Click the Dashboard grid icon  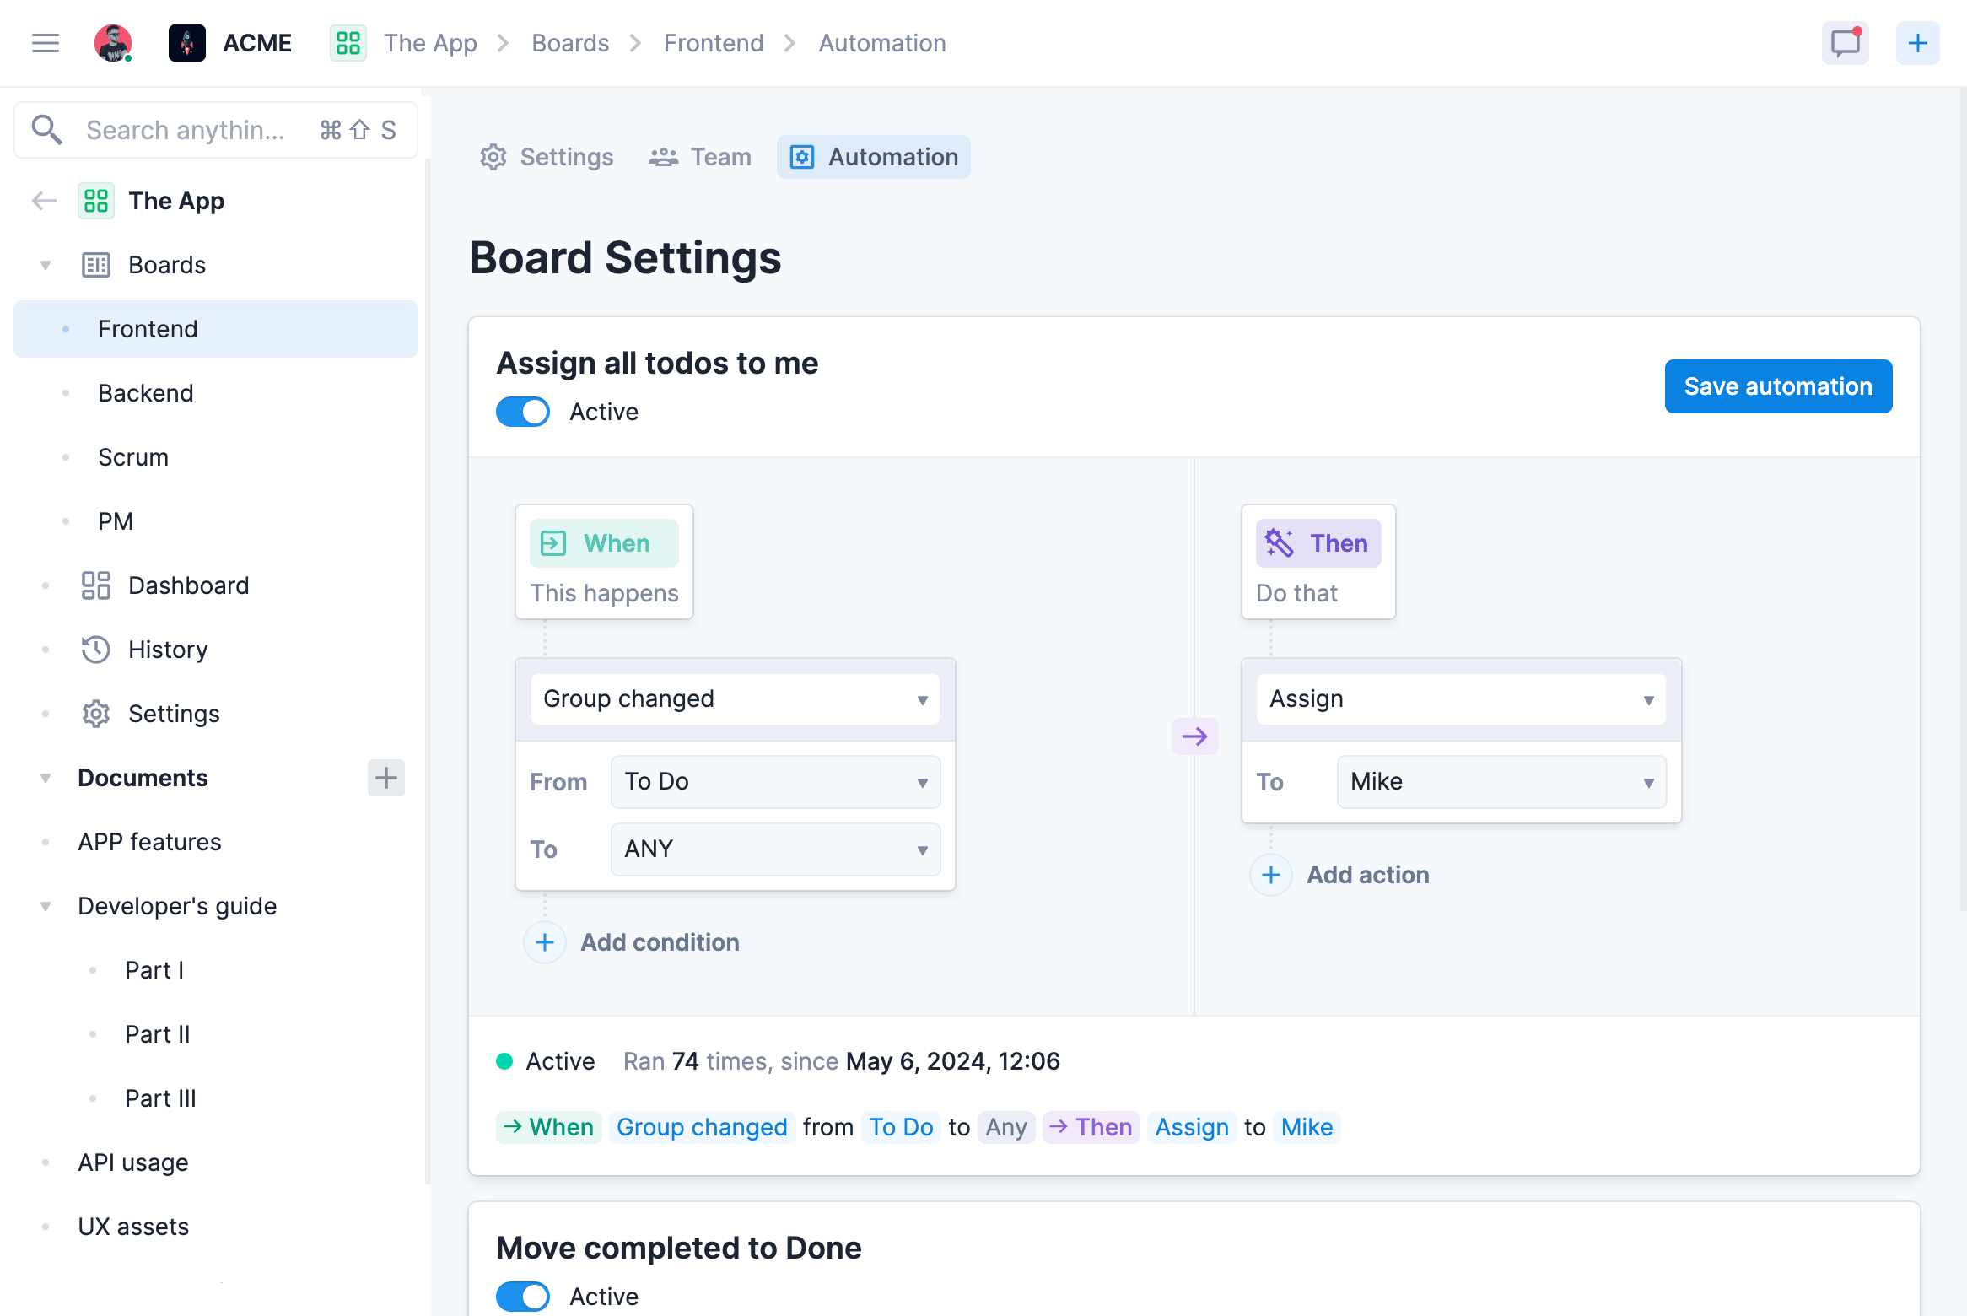[x=95, y=585]
